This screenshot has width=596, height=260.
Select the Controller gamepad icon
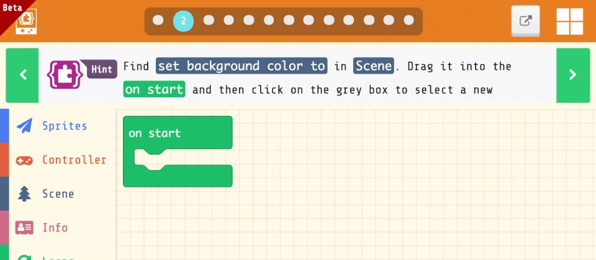tap(24, 160)
